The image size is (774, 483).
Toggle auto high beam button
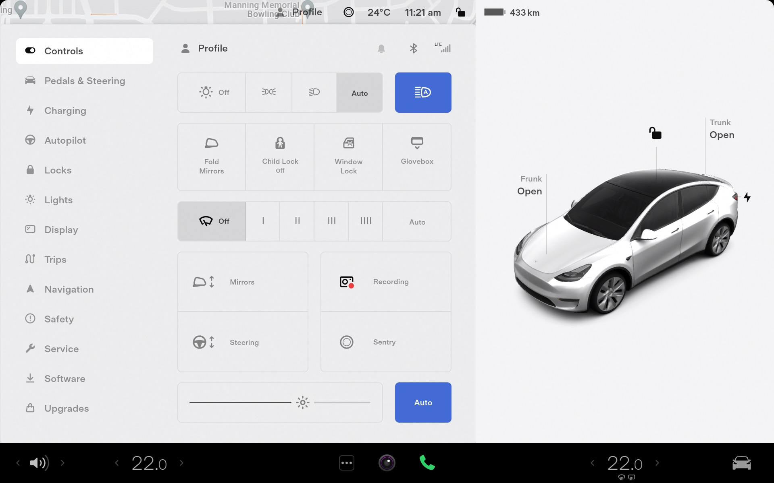pos(423,93)
